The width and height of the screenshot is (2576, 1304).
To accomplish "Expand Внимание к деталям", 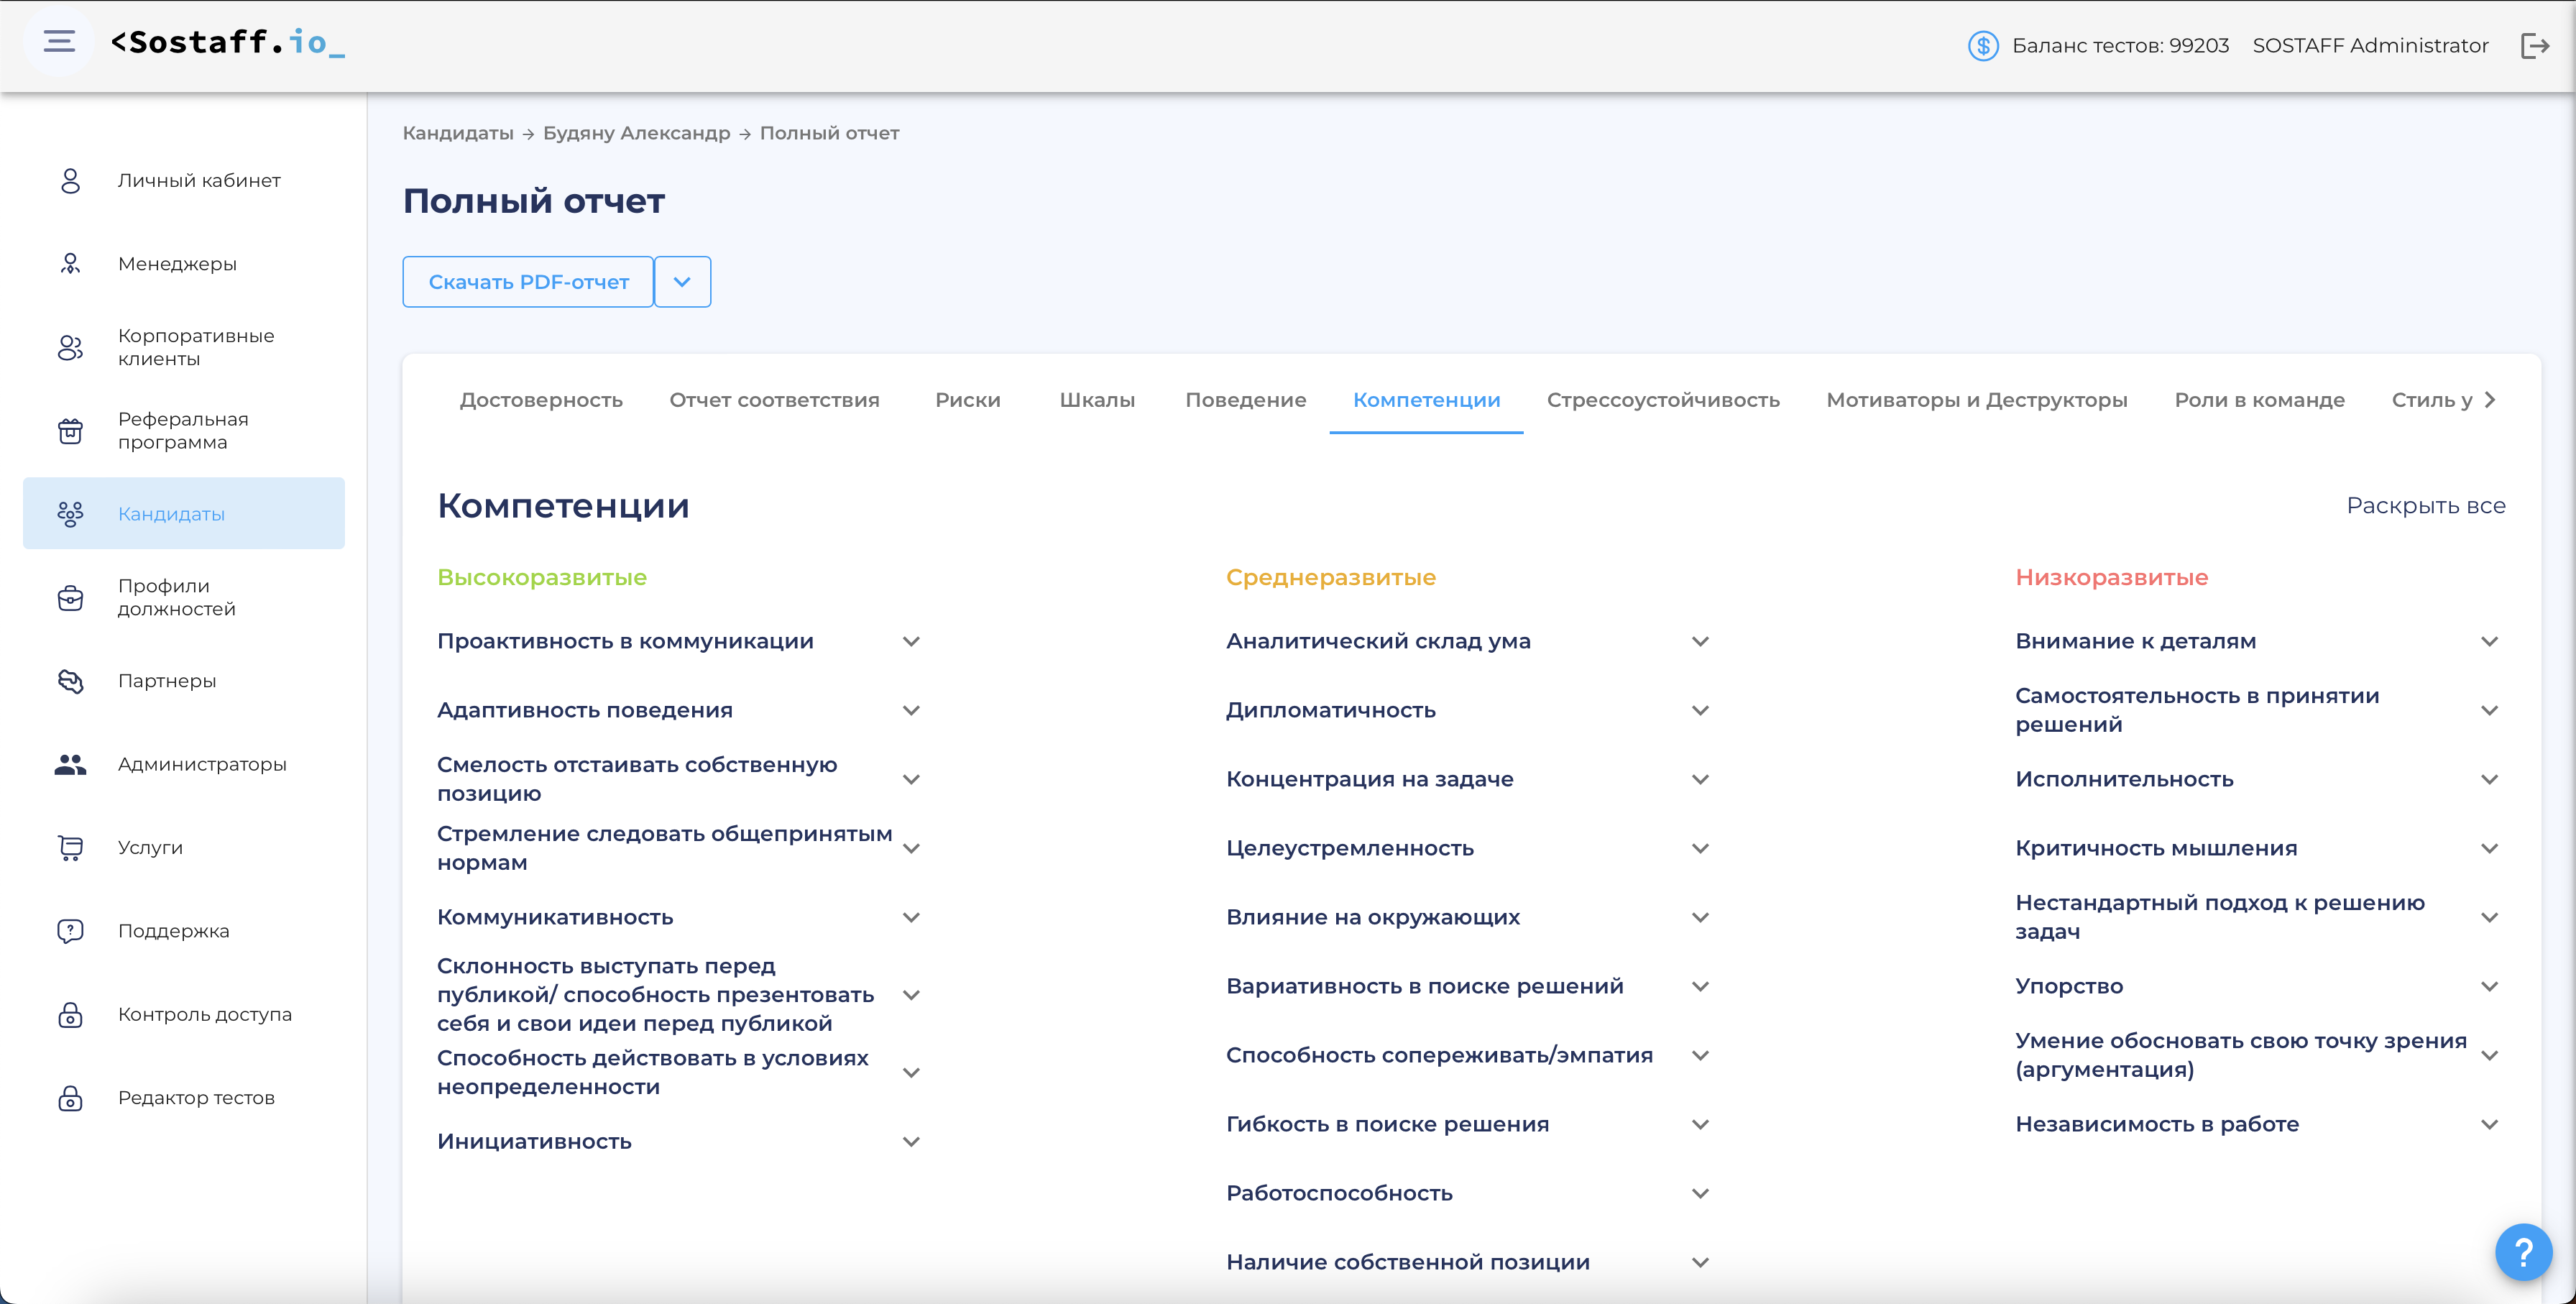I will point(2489,641).
